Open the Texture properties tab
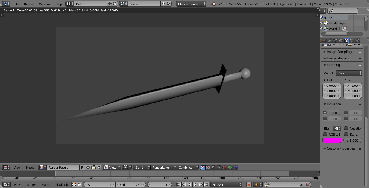The width and height of the screenshot is (369, 188). coord(346,41)
